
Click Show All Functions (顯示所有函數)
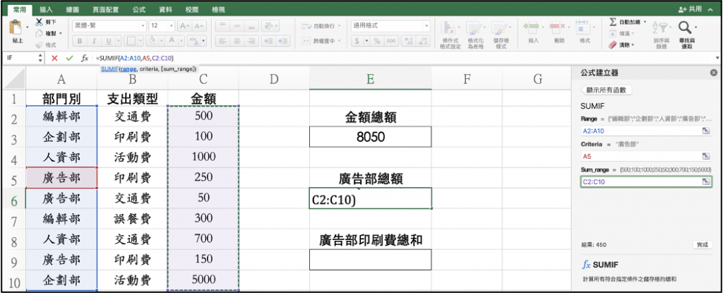point(606,90)
